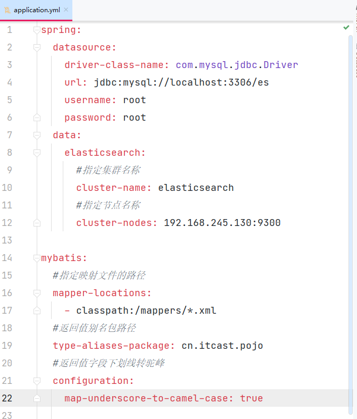Viewport: 357px width, 419px height.
Task: Click the #指定集群名称 comment
Action: pyautogui.click(x=109, y=170)
